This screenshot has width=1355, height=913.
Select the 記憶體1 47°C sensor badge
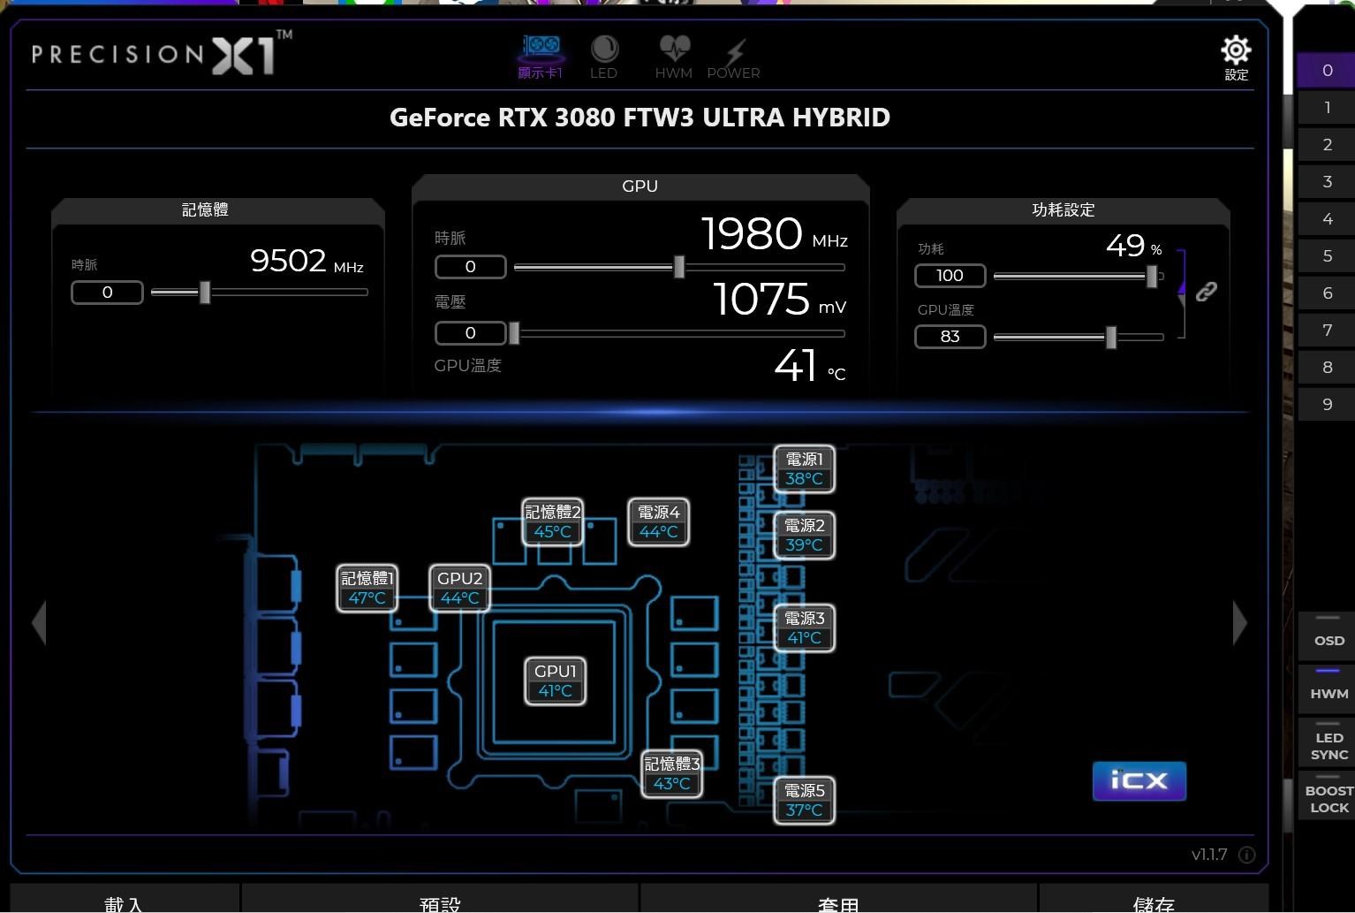367,588
